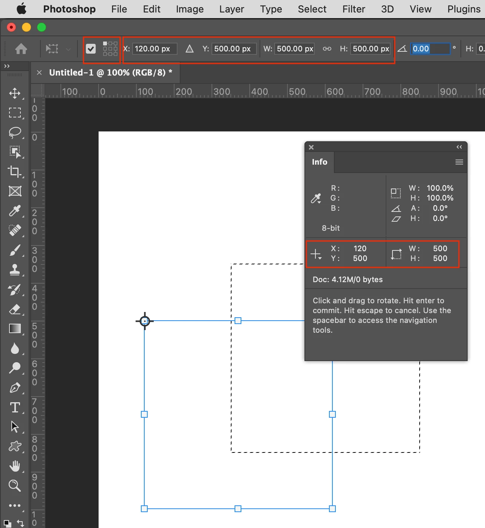
Task: Close the Untitled-1 document tab
Action: pos(39,73)
